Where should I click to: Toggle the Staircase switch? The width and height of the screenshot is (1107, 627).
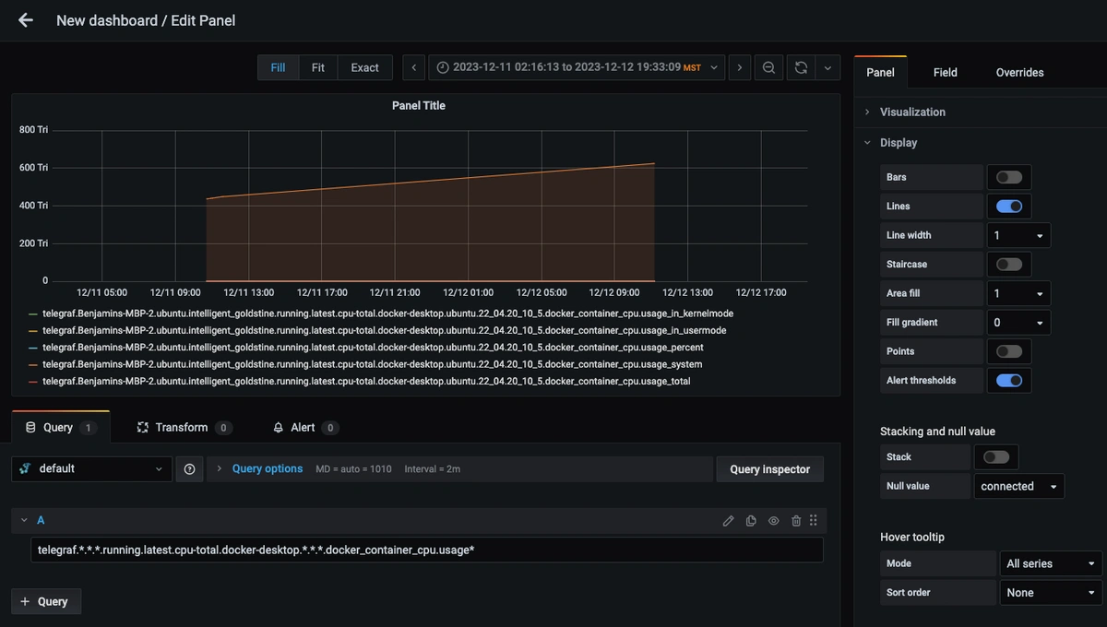pos(1009,264)
